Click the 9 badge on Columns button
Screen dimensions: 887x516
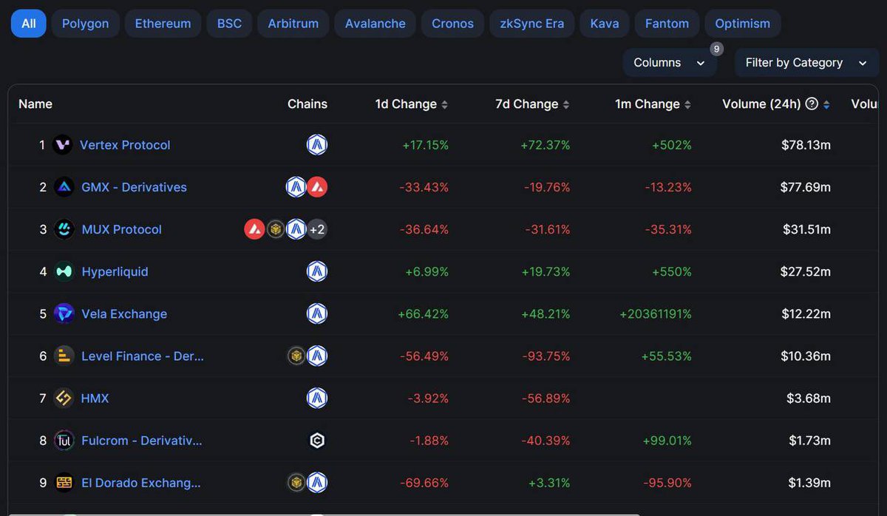(x=716, y=49)
